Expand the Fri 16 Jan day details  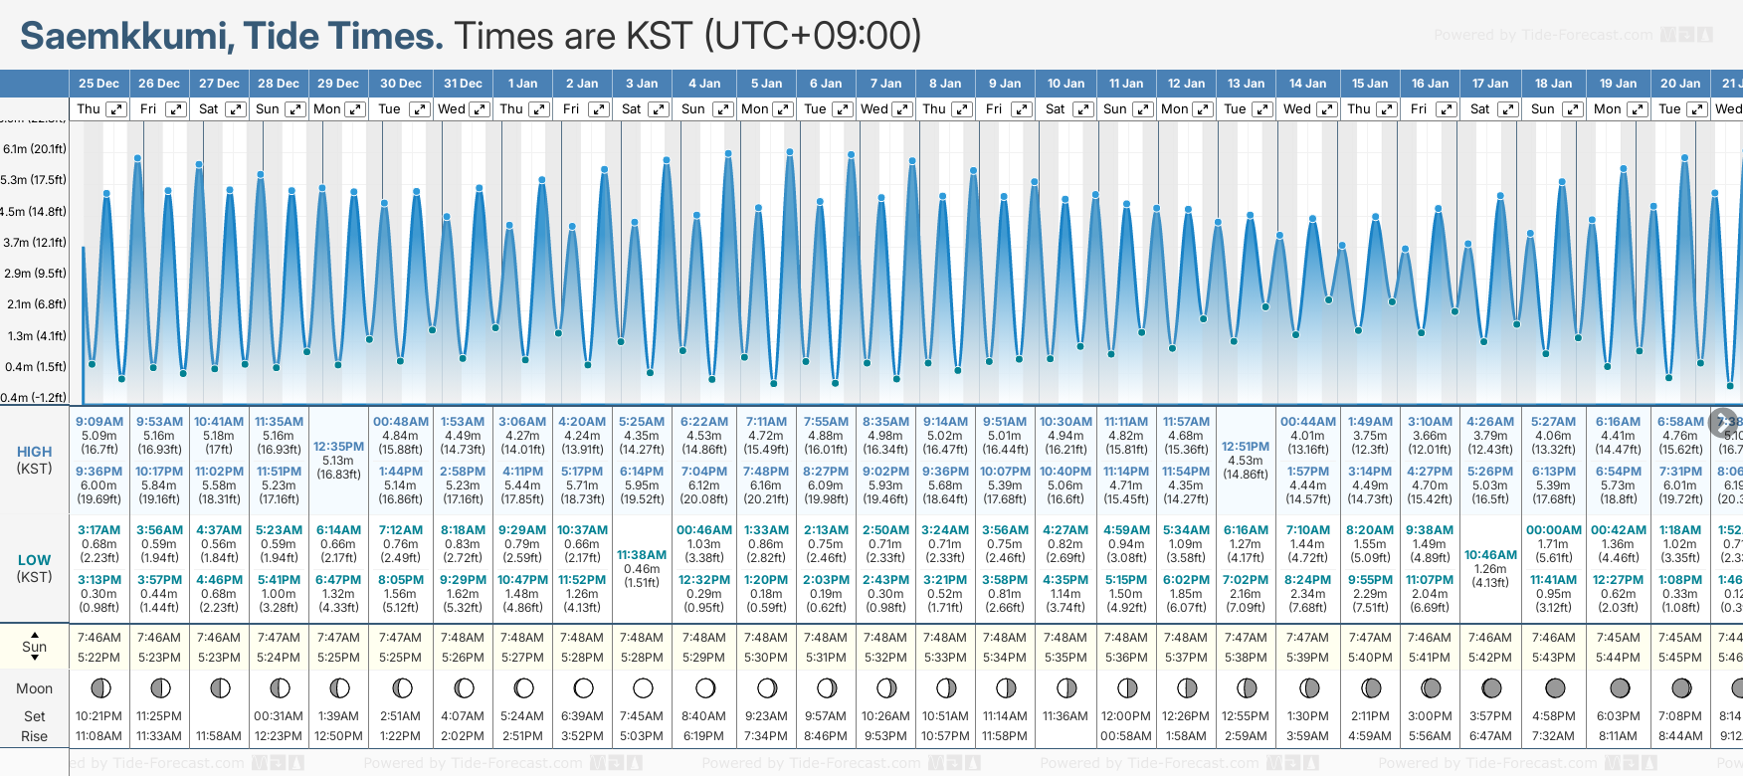point(1447,109)
